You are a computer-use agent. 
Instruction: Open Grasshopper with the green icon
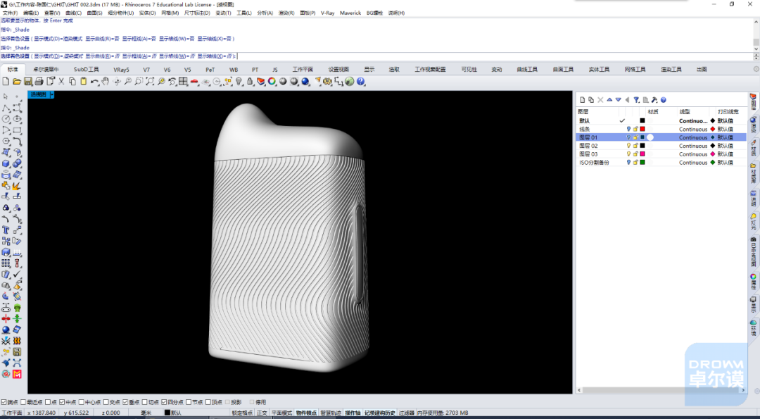pos(350,82)
